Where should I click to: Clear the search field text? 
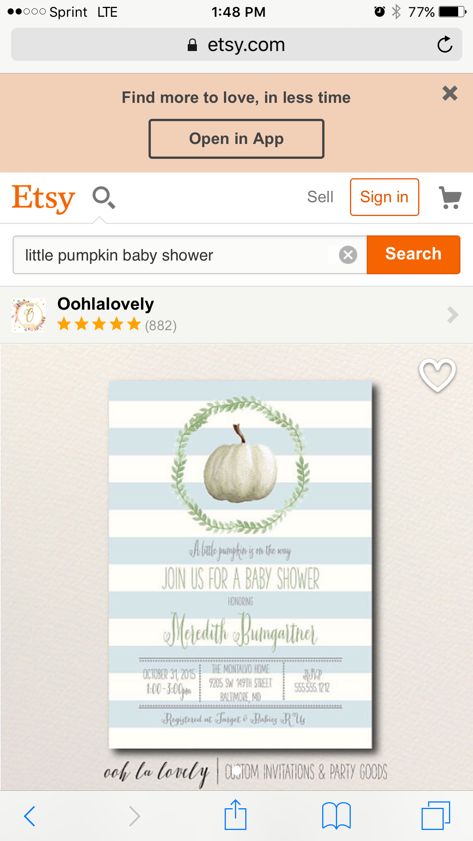(348, 255)
